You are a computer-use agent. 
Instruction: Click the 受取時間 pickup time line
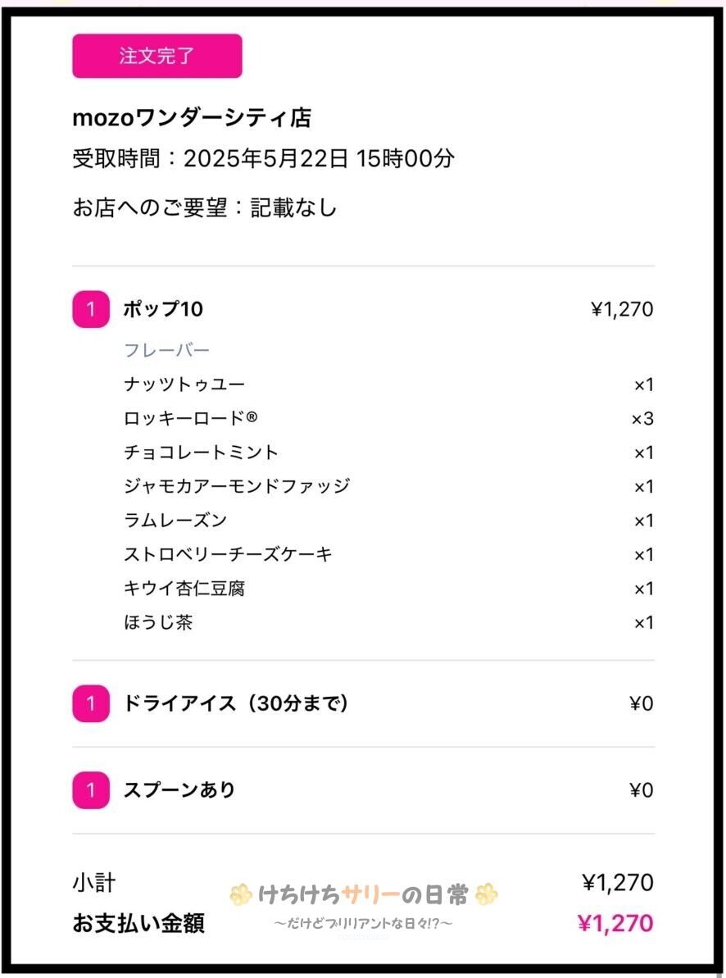pos(263,158)
